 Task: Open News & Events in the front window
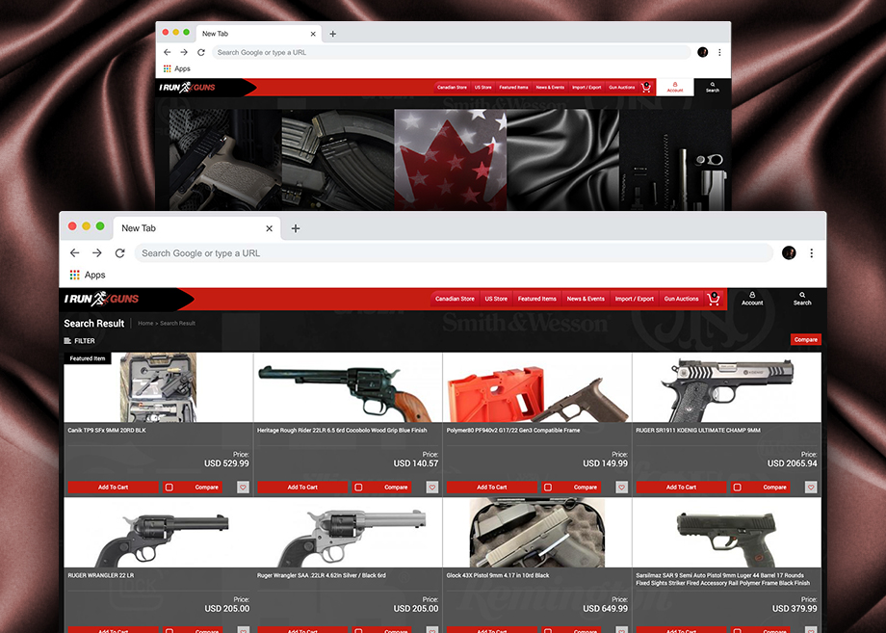point(586,299)
